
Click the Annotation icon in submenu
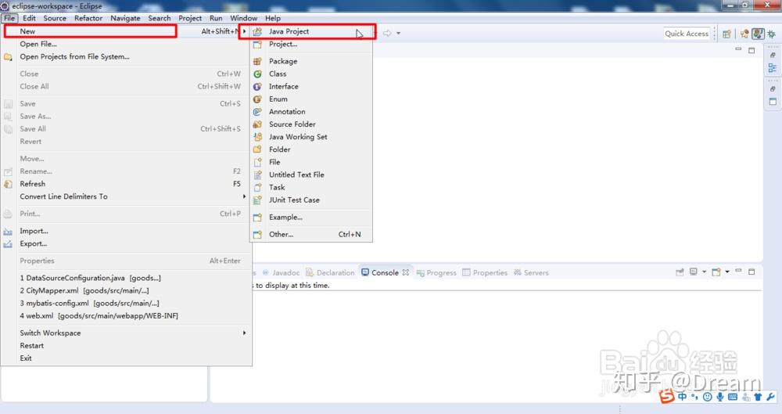coord(257,112)
